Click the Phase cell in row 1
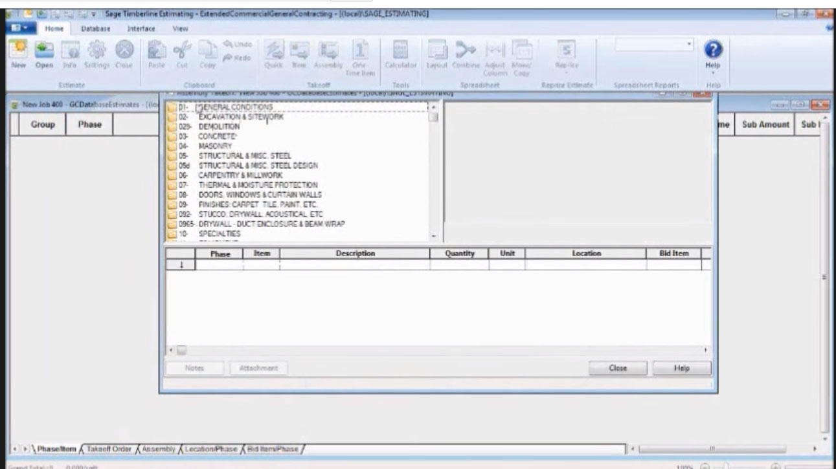The height and width of the screenshot is (469, 836). (220, 265)
